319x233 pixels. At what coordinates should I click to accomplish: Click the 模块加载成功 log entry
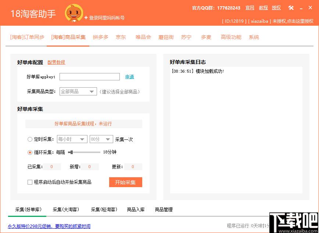[x=198, y=72]
